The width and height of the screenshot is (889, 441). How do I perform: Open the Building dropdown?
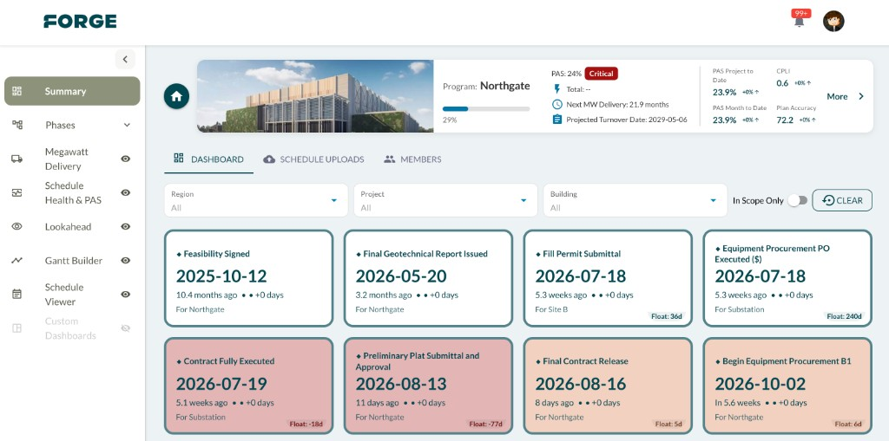pos(635,200)
